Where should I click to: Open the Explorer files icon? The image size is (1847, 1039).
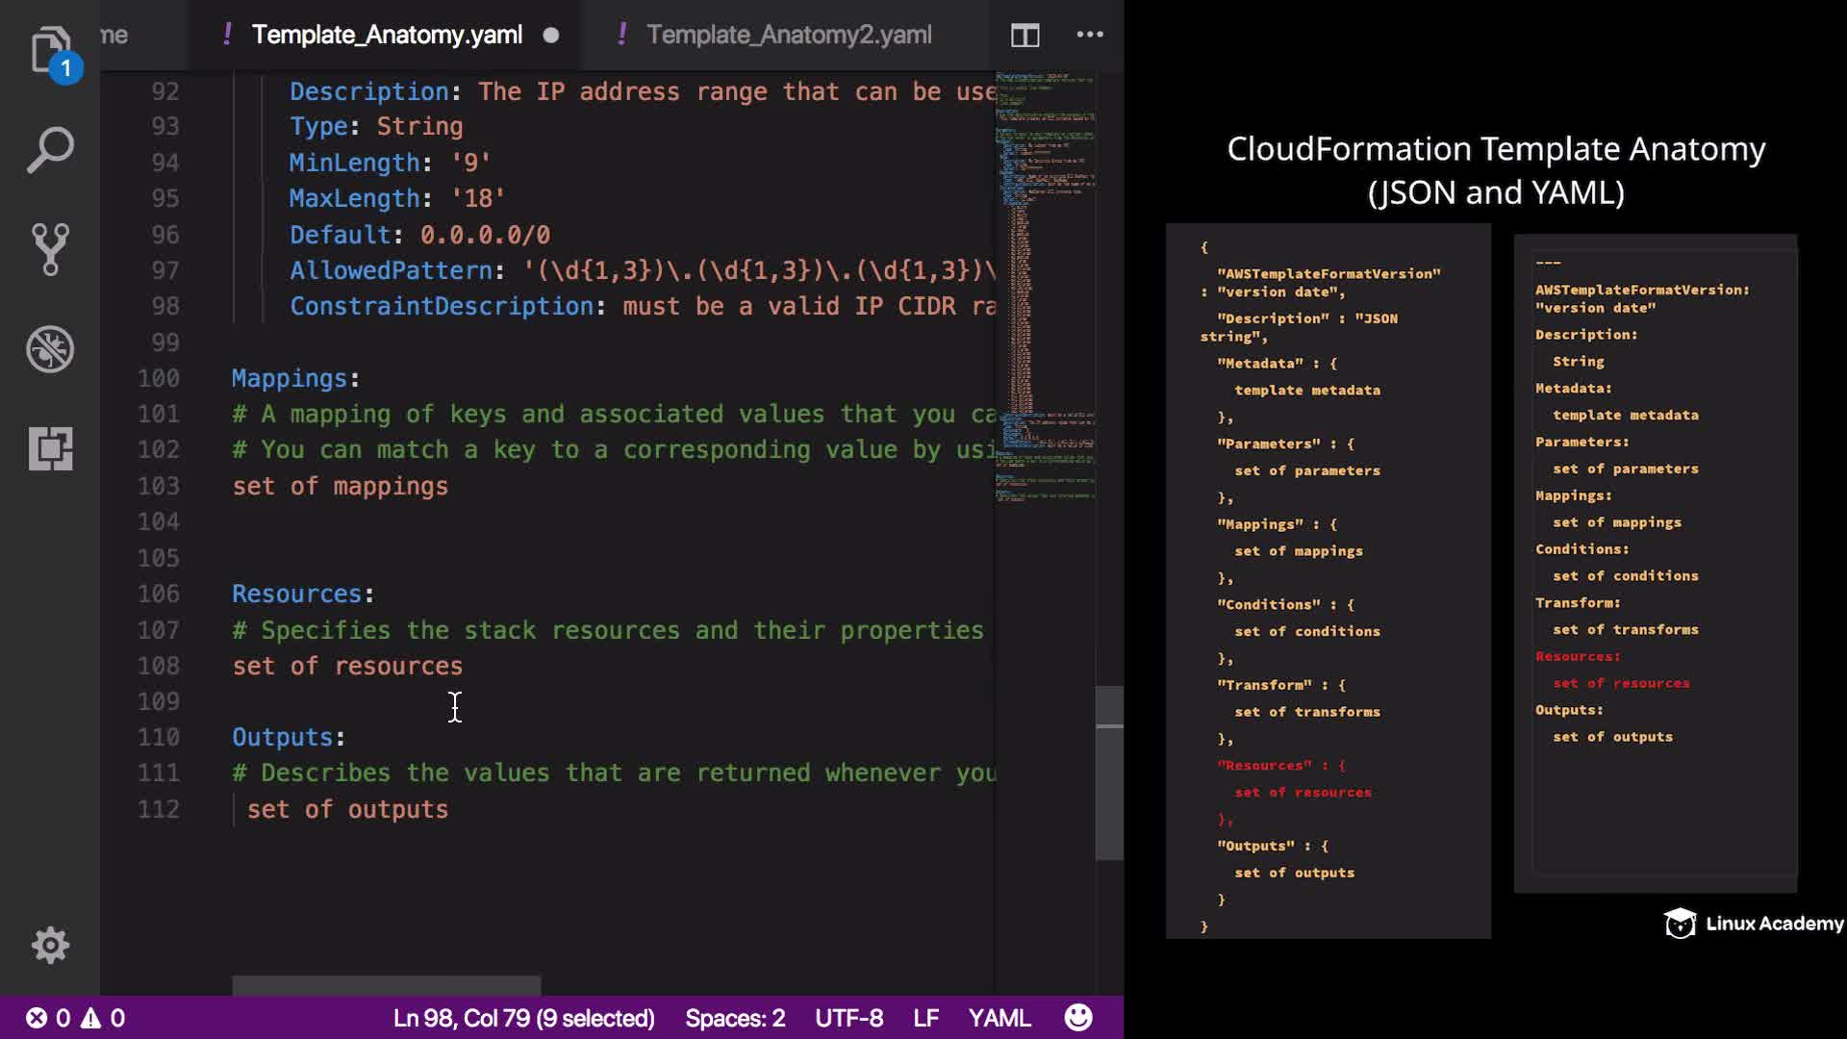coord(50,50)
